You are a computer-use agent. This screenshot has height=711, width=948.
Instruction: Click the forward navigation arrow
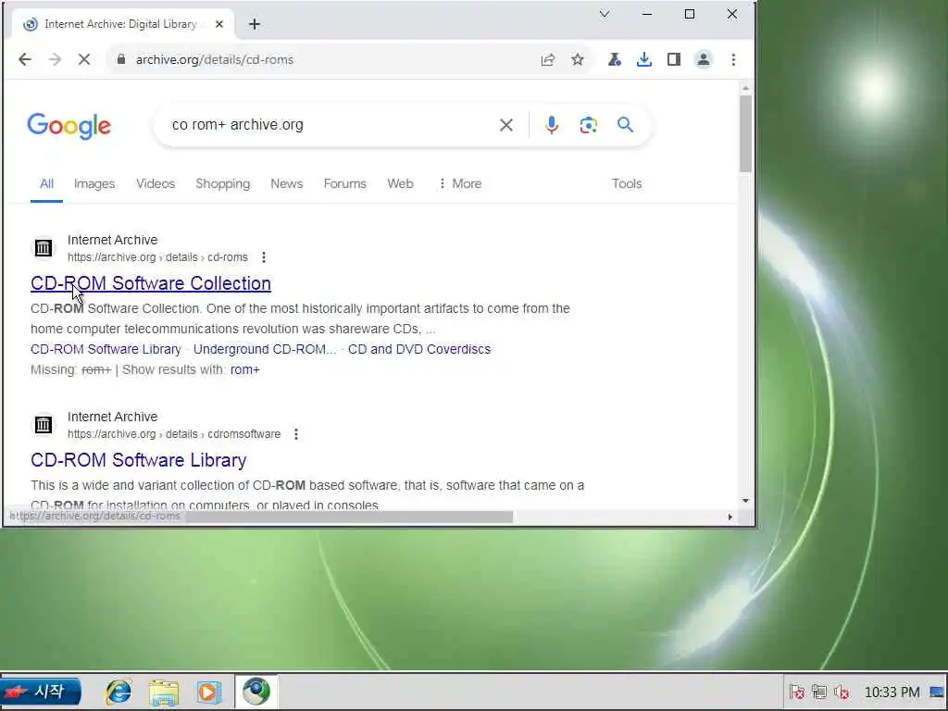[55, 59]
